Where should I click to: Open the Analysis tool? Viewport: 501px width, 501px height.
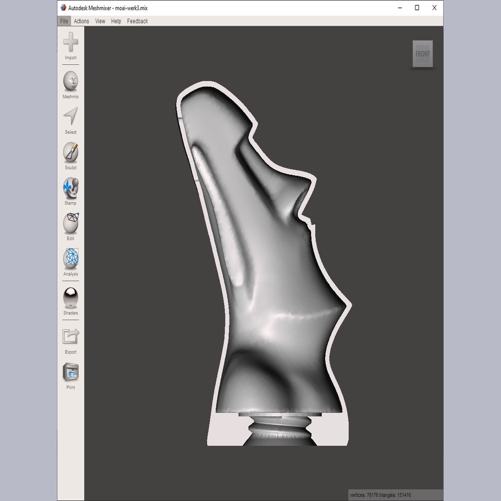coord(70,258)
